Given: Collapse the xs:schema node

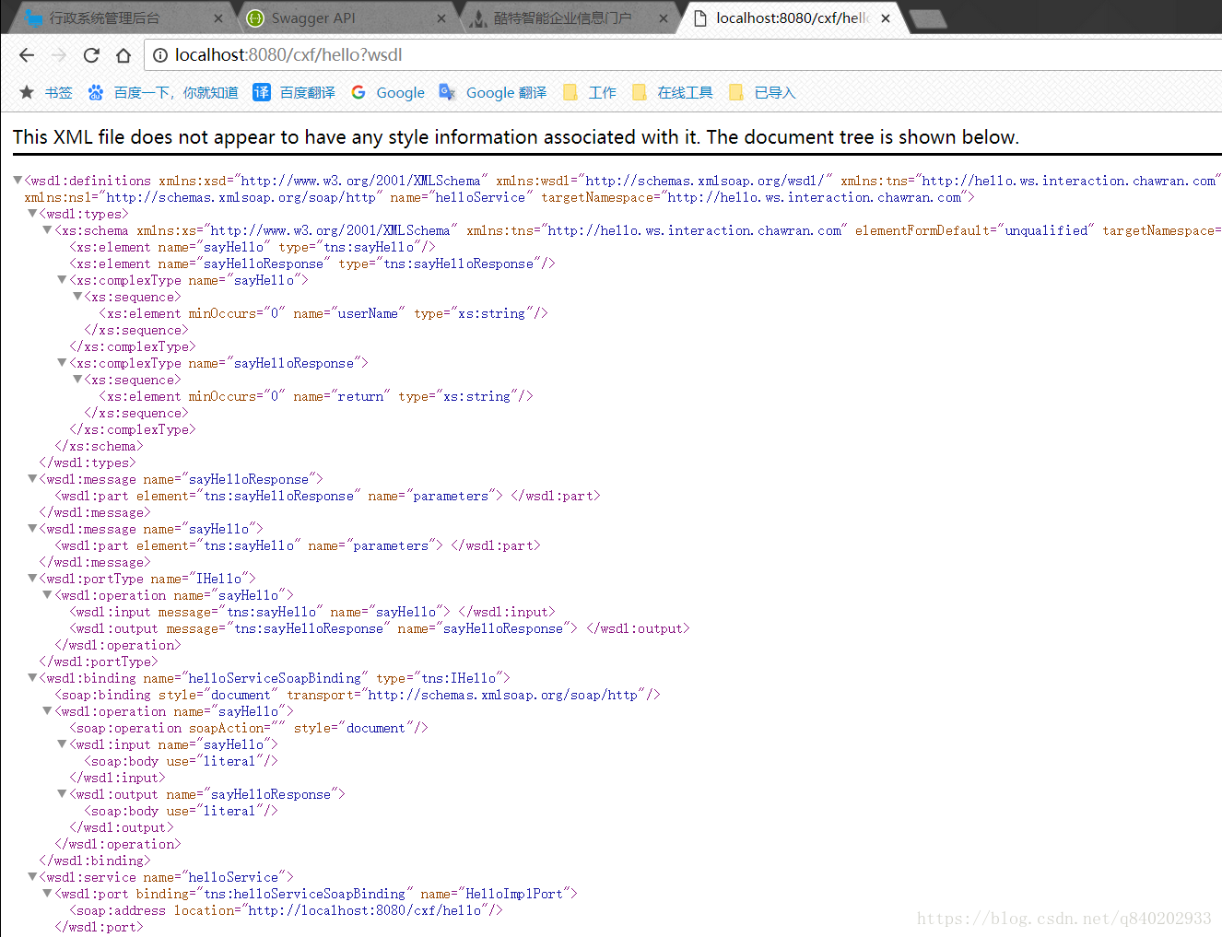Looking at the screenshot, I should (x=46, y=230).
